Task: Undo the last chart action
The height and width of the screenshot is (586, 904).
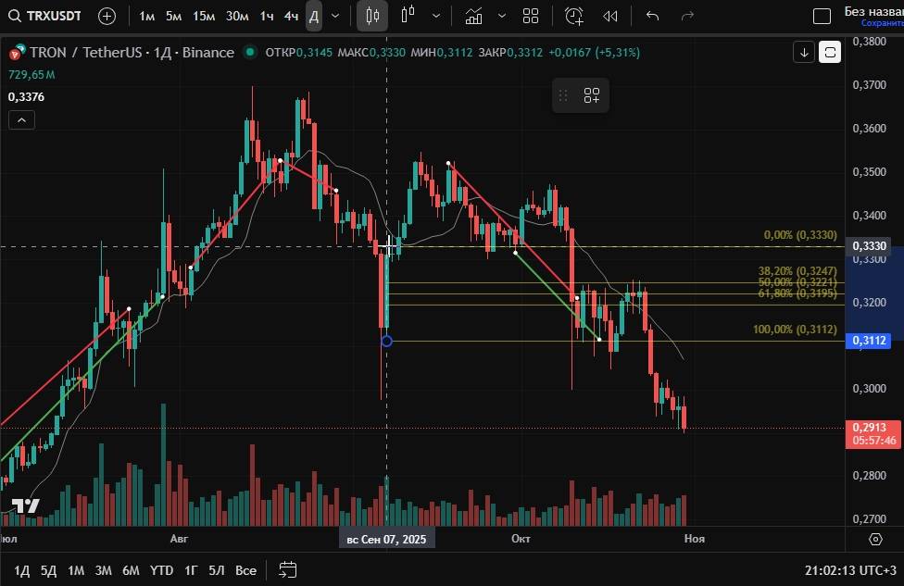Action: click(x=652, y=16)
